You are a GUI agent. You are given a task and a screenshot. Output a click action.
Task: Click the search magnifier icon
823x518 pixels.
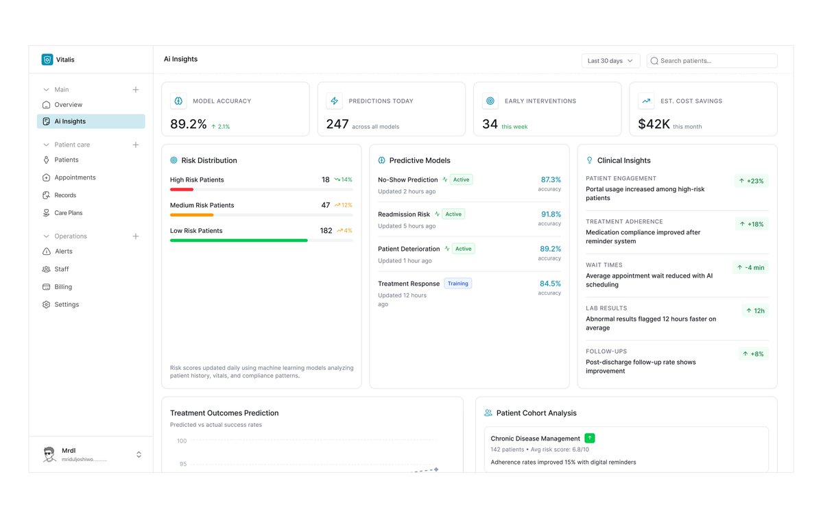point(654,61)
